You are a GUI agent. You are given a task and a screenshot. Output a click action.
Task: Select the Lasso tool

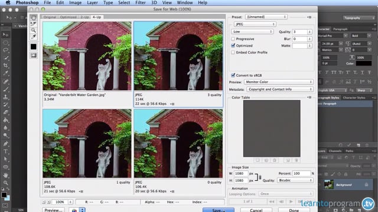pyautogui.click(x=5, y=50)
